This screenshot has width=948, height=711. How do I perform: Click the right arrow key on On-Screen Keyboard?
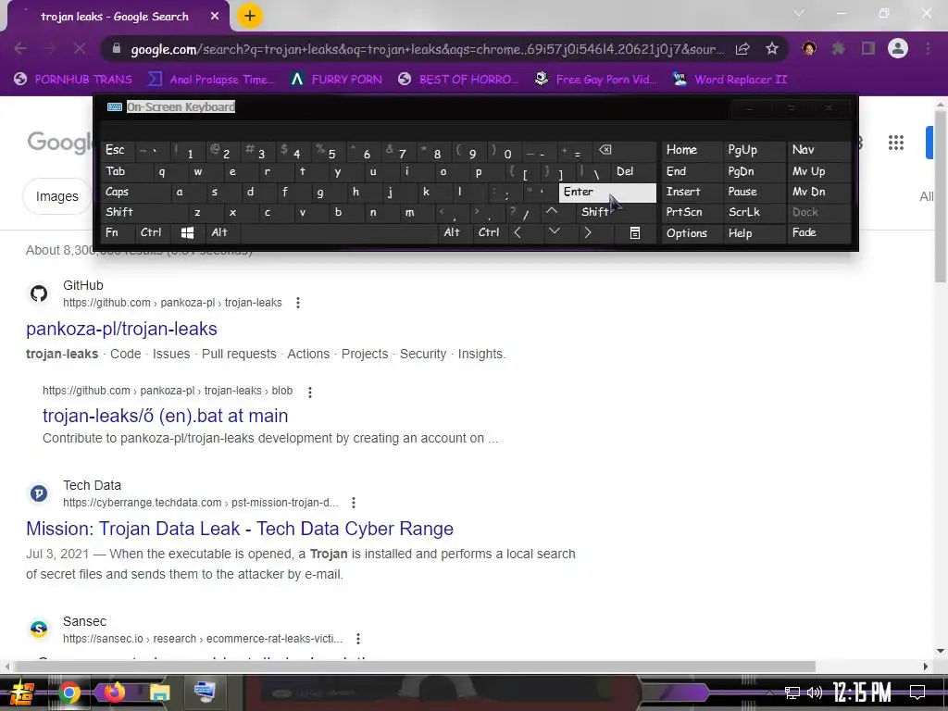click(588, 232)
